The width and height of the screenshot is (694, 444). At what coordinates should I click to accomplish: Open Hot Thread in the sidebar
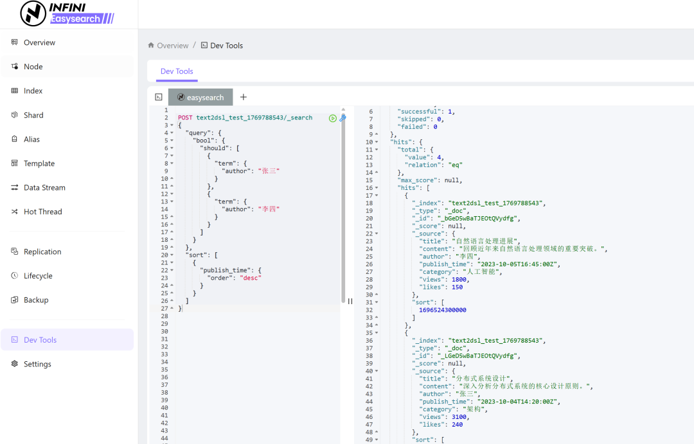pyautogui.click(x=42, y=212)
